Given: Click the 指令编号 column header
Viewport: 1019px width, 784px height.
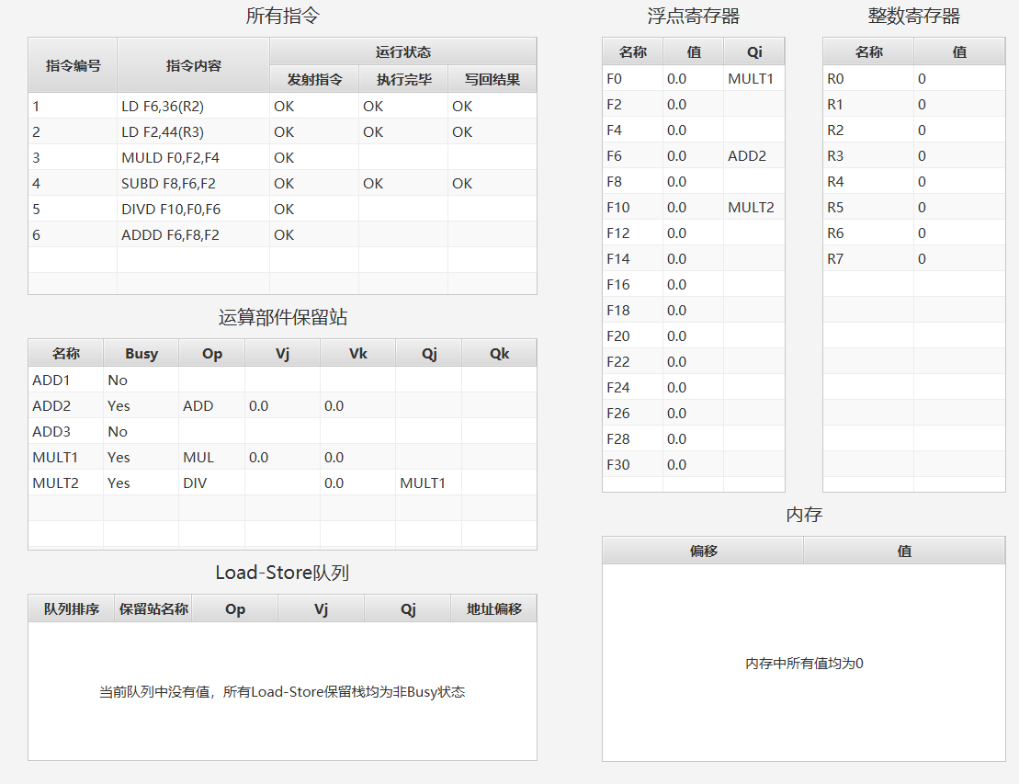Looking at the screenshot, I should [x=72, y=64].
